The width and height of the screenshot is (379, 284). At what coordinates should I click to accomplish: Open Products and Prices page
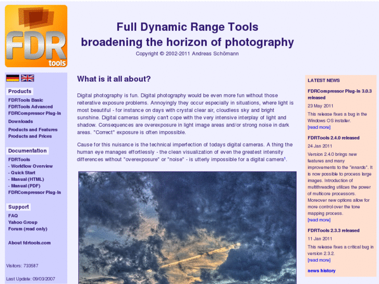pos(30,136)
